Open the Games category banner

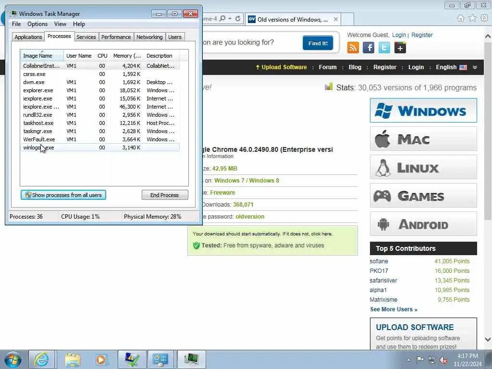[423, 196]
